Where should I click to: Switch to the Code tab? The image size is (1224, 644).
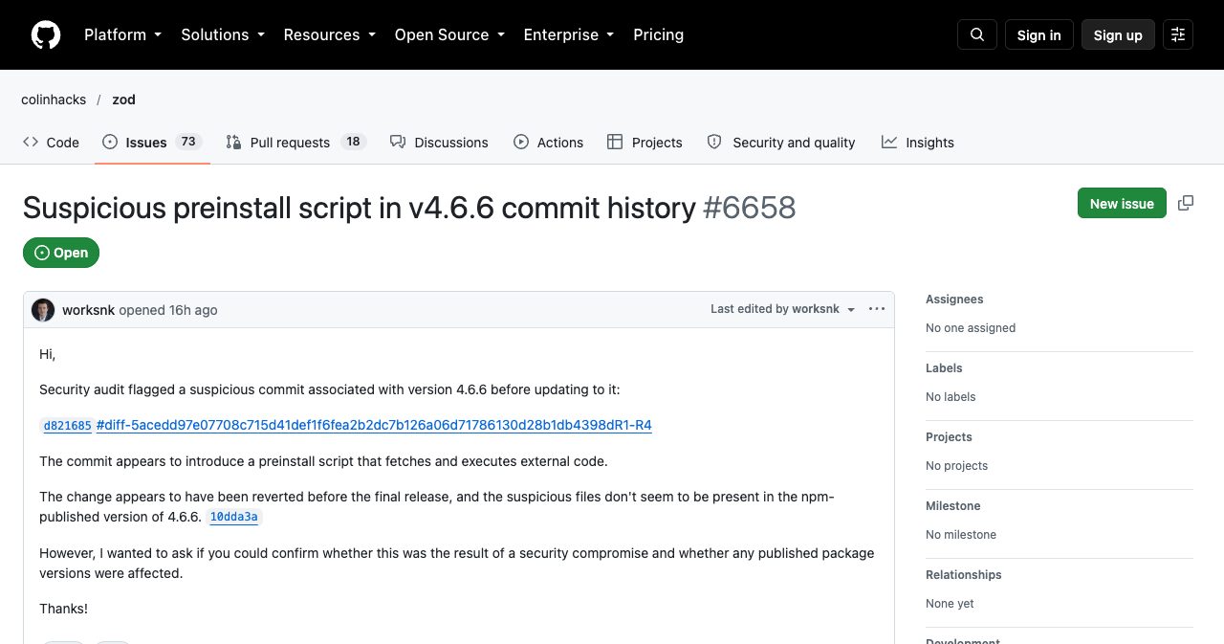pos(51,142)
